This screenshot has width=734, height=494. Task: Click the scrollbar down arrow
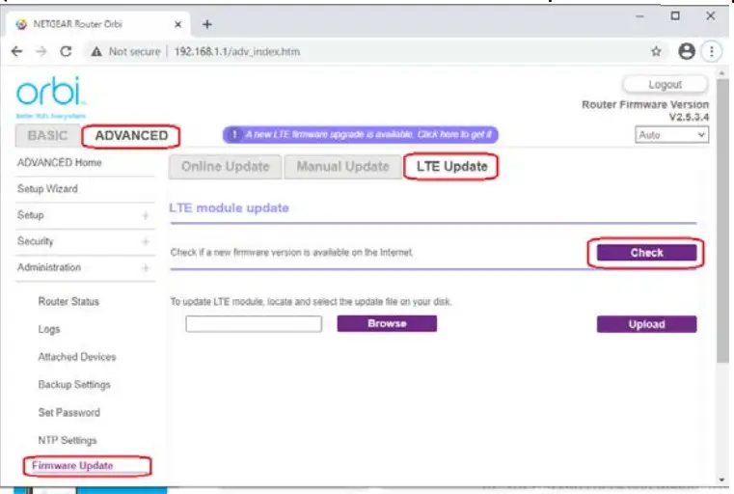pos(722,480)
